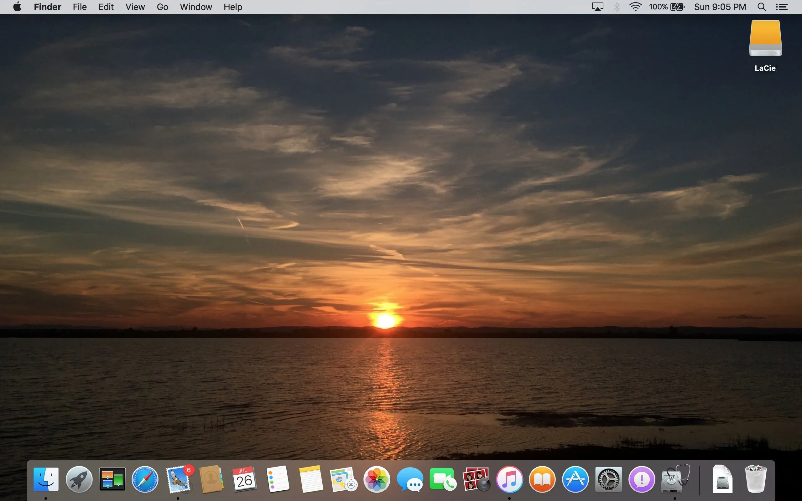Open Mail with 6 unread badge
The height and width of the screenshot is (501, 802).
pos(179,479)
